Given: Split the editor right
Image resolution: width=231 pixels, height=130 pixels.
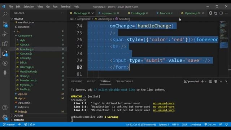Looking at the screenshot, I should (221, 13).
